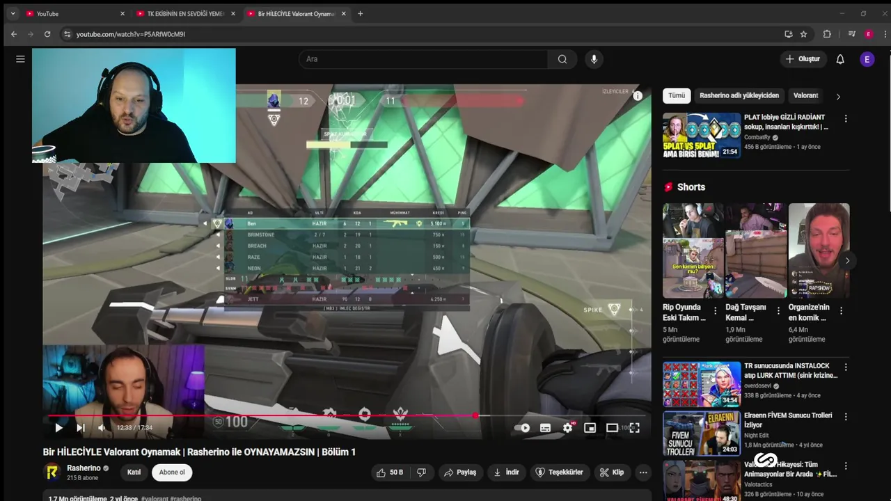The width and height of the screenshot is (891, 501).
Task: Enter fullscreen mode
Action: click(634, 428)
